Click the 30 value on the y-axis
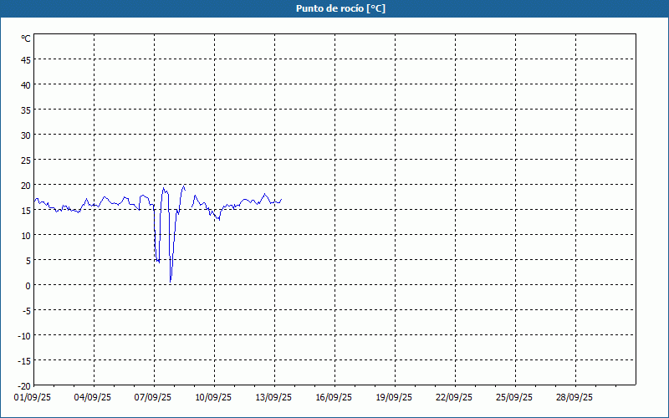The height and width of the screenshot is (418, 669). click(x=26, y=135)
